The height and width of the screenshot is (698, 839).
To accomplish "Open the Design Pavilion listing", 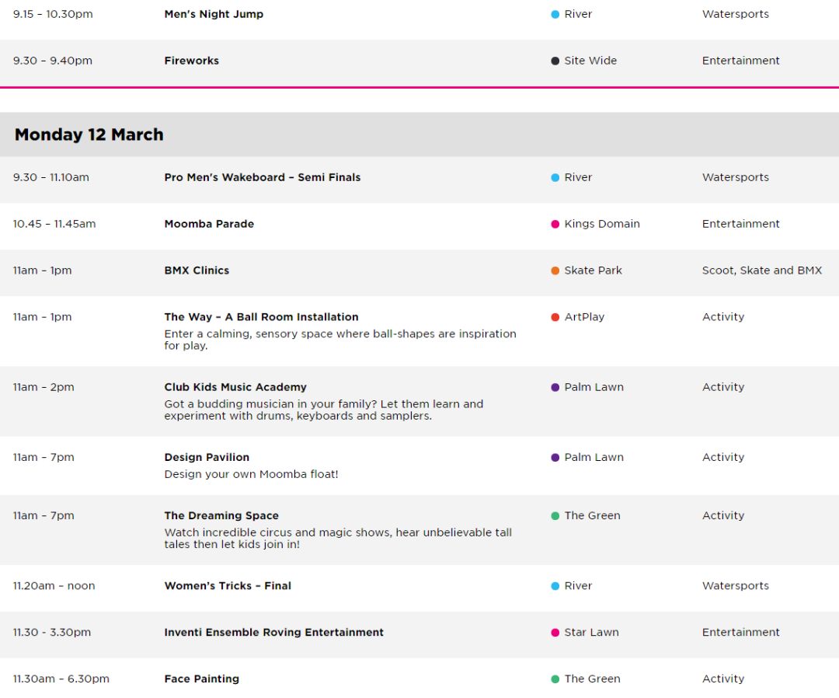I will (x=207, y=457).
